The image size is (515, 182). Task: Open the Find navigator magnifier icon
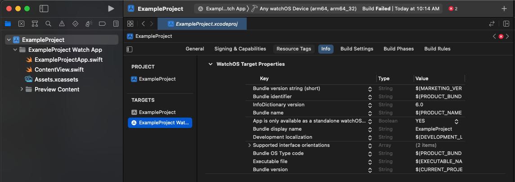pyautogui.click(x=48, y=24)
